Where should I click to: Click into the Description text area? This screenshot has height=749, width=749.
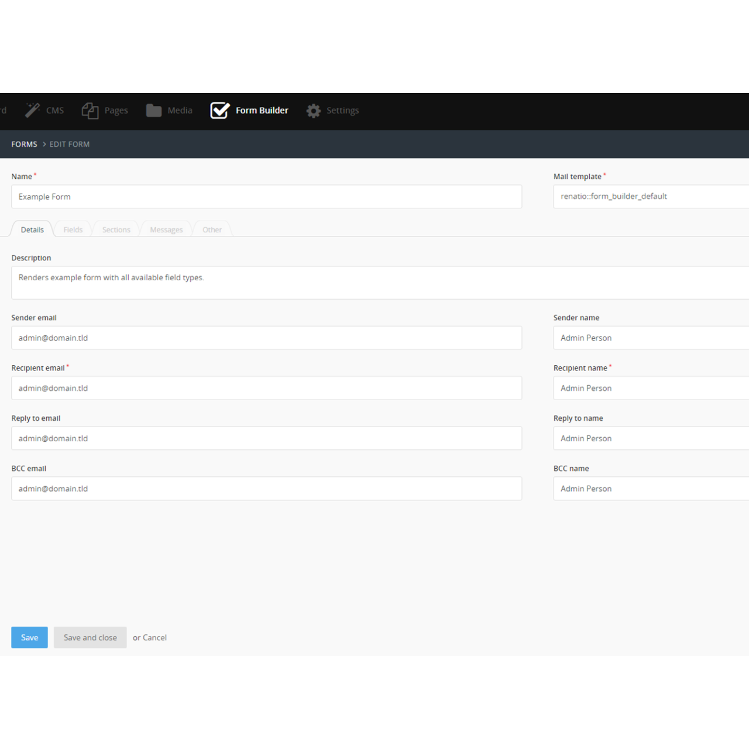click(x=380, y=283)
